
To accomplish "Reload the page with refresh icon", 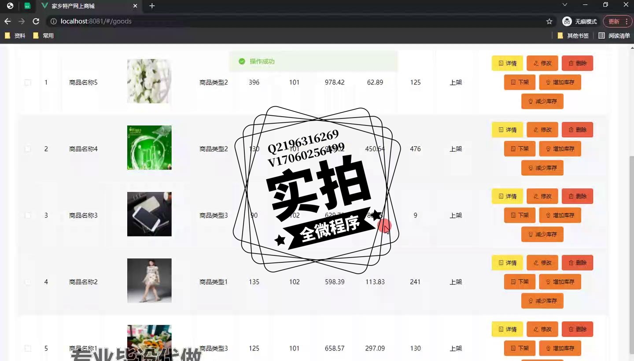I will (x=36, y=21).
